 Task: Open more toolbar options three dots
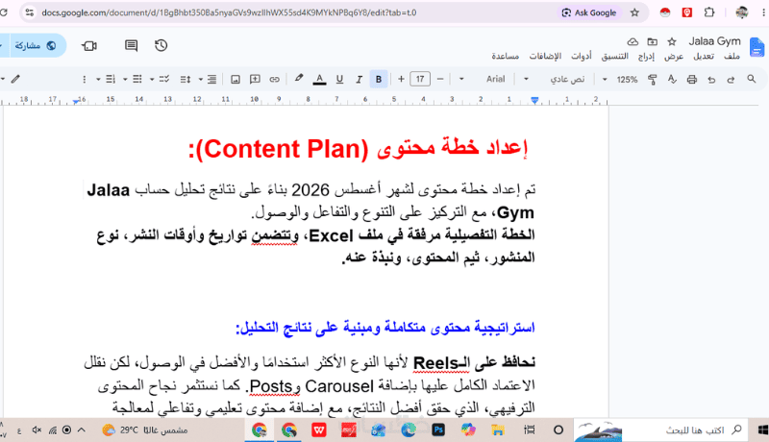[84, 80]
